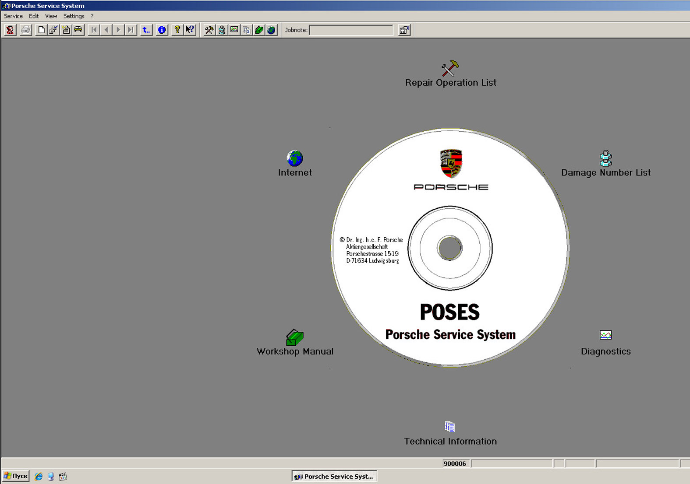Image resolution: width=690 pixels, height=484 pixels.
Task: Open the Technical Information documents icon
Action: coord(449,427)
